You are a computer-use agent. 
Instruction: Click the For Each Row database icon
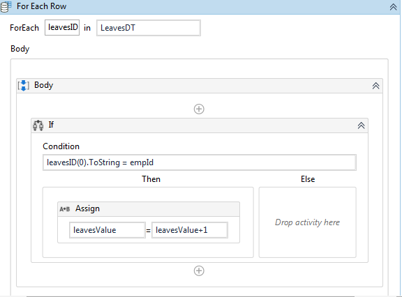pos(6,6)
